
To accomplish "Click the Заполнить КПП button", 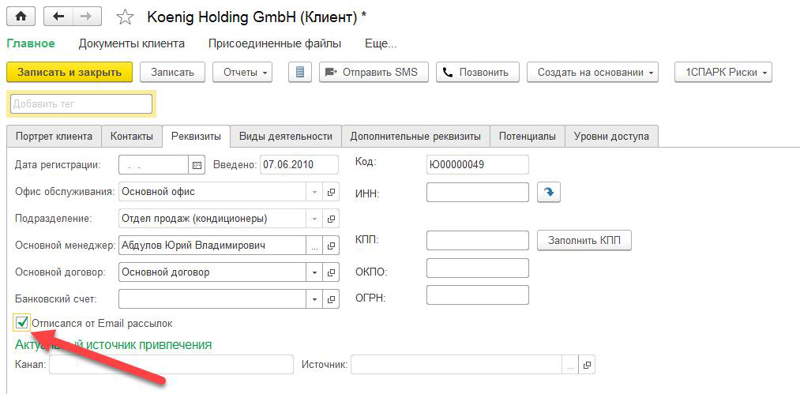I will [584, 240].
